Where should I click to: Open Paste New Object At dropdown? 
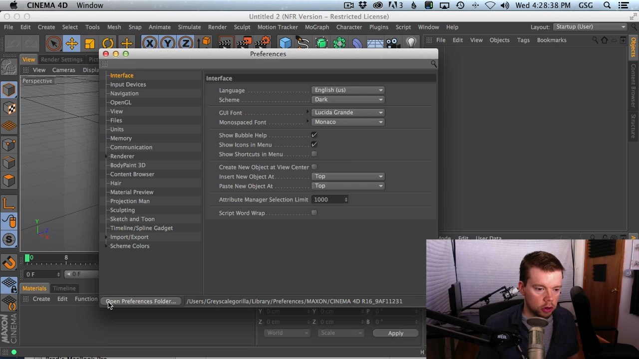point(348,186)
